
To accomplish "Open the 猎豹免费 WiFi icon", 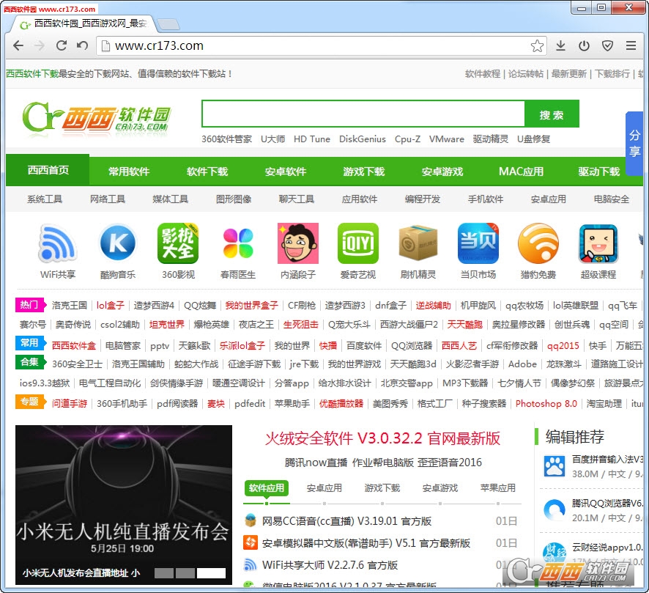I will (x=538, y=243).
